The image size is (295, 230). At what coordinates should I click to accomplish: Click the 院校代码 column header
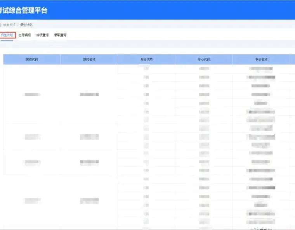[x=32, y=59]
